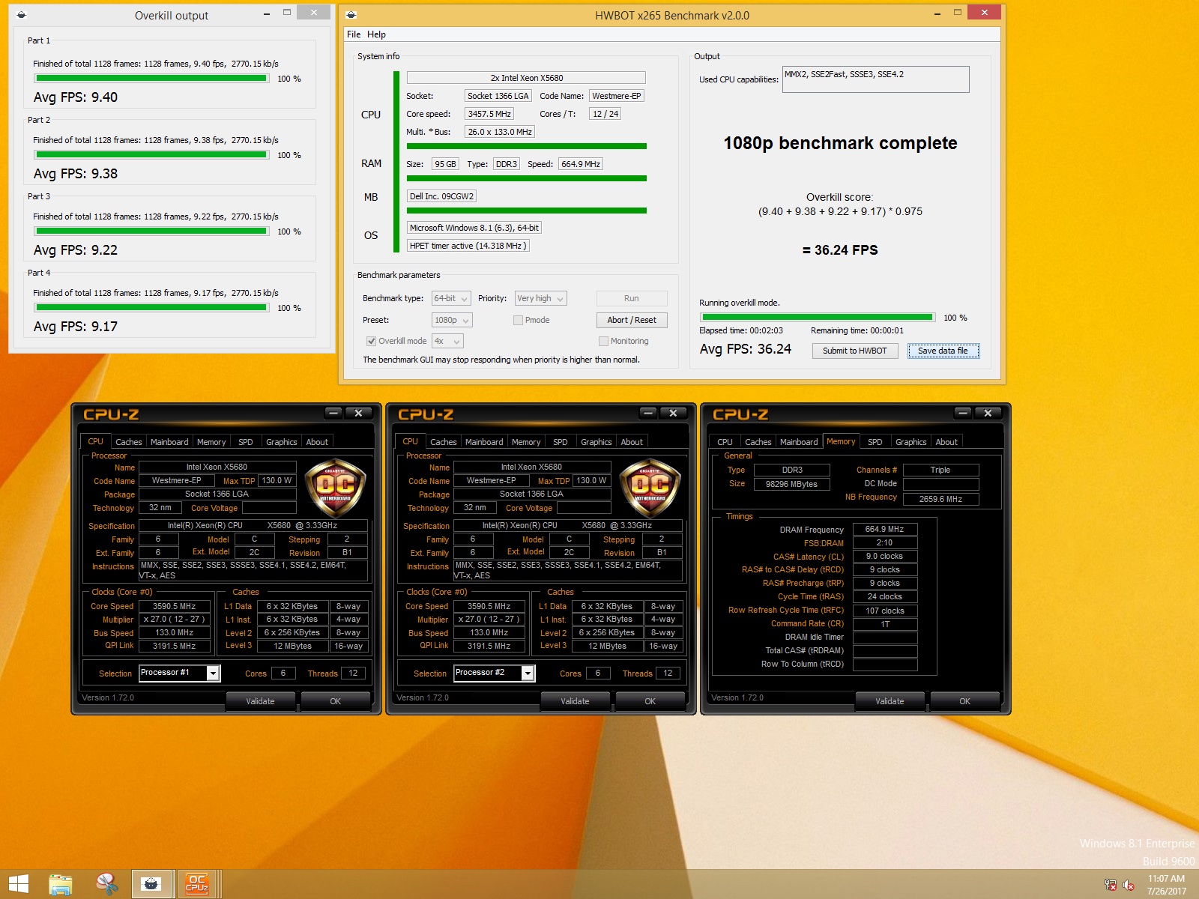This screenshot has height=899, width=1199.
Task: Switch to Caches tab in first CPU-Z window
Action: (129, 442)
